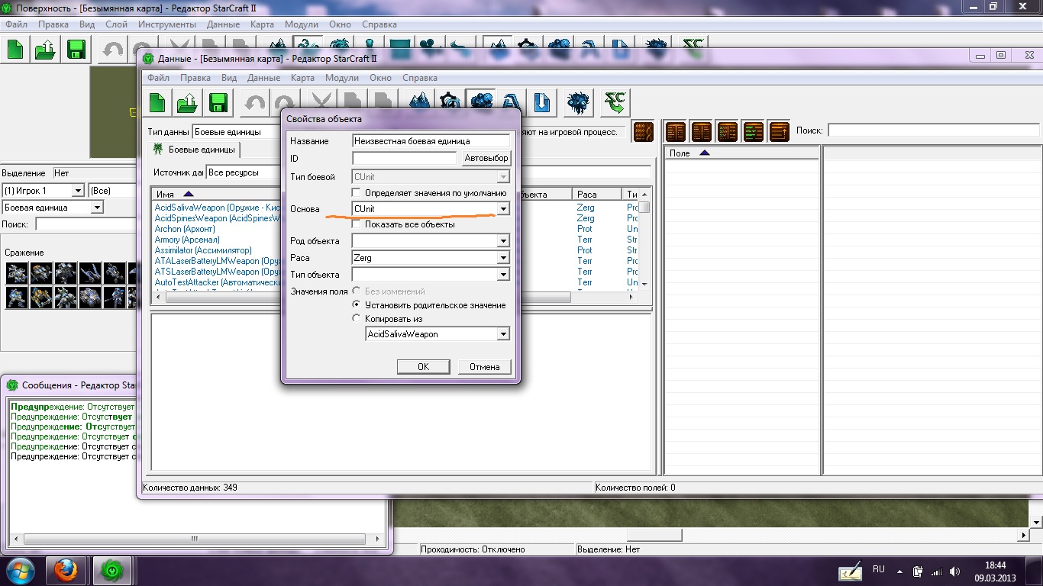Click the new document icon in Data window toolbar
Screen dimensions: 1043x586
point(157,102)
